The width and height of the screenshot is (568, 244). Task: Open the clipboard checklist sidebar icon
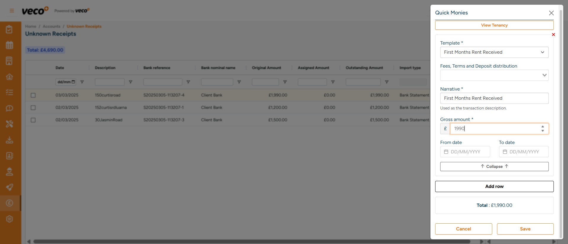coord(9,29)
